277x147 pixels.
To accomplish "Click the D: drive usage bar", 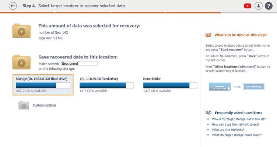I will pyautogui.click(x=43, y=85).
